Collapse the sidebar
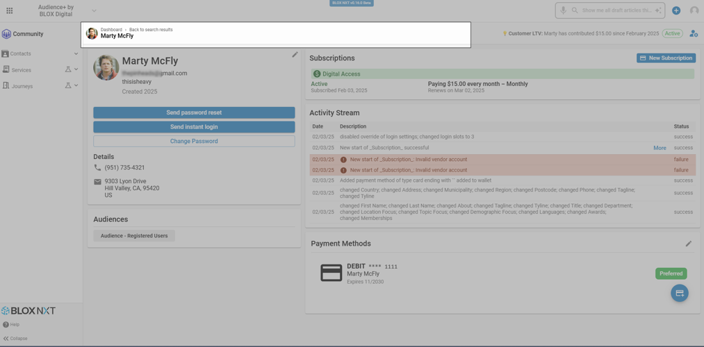 [15, 339]
